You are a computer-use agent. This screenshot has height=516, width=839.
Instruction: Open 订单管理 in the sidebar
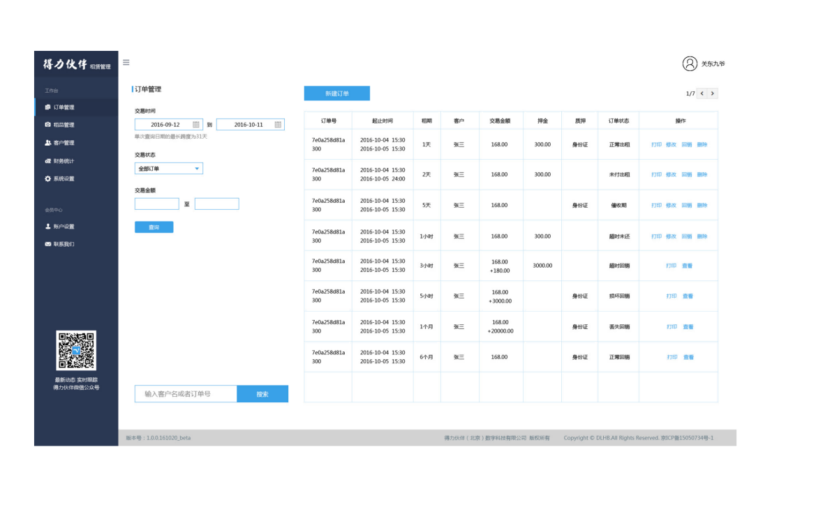coord(64,107)
